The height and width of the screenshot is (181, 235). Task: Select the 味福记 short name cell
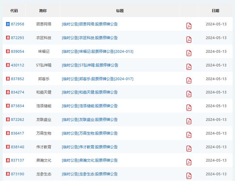[x=44, y=52]
